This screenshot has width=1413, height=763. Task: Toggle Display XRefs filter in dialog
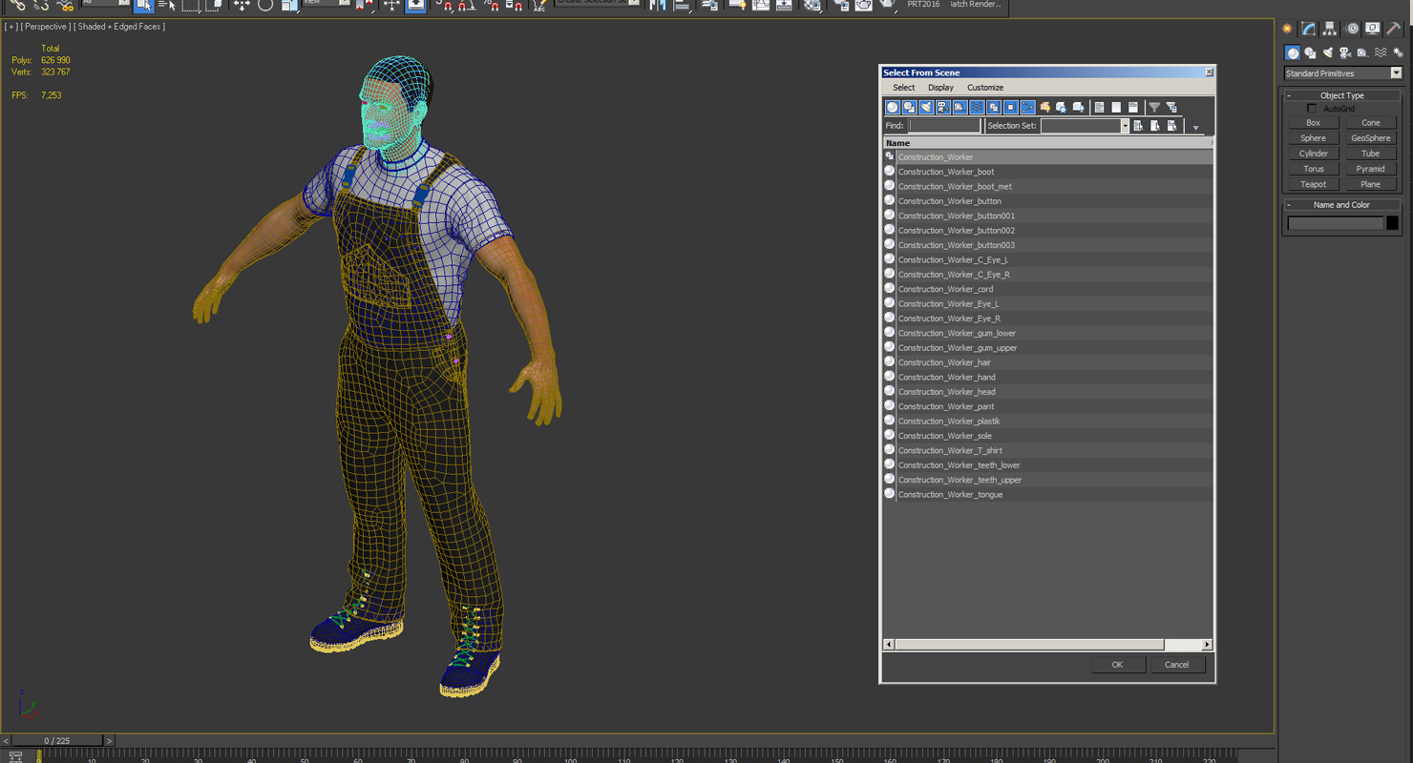[1011, 107]
